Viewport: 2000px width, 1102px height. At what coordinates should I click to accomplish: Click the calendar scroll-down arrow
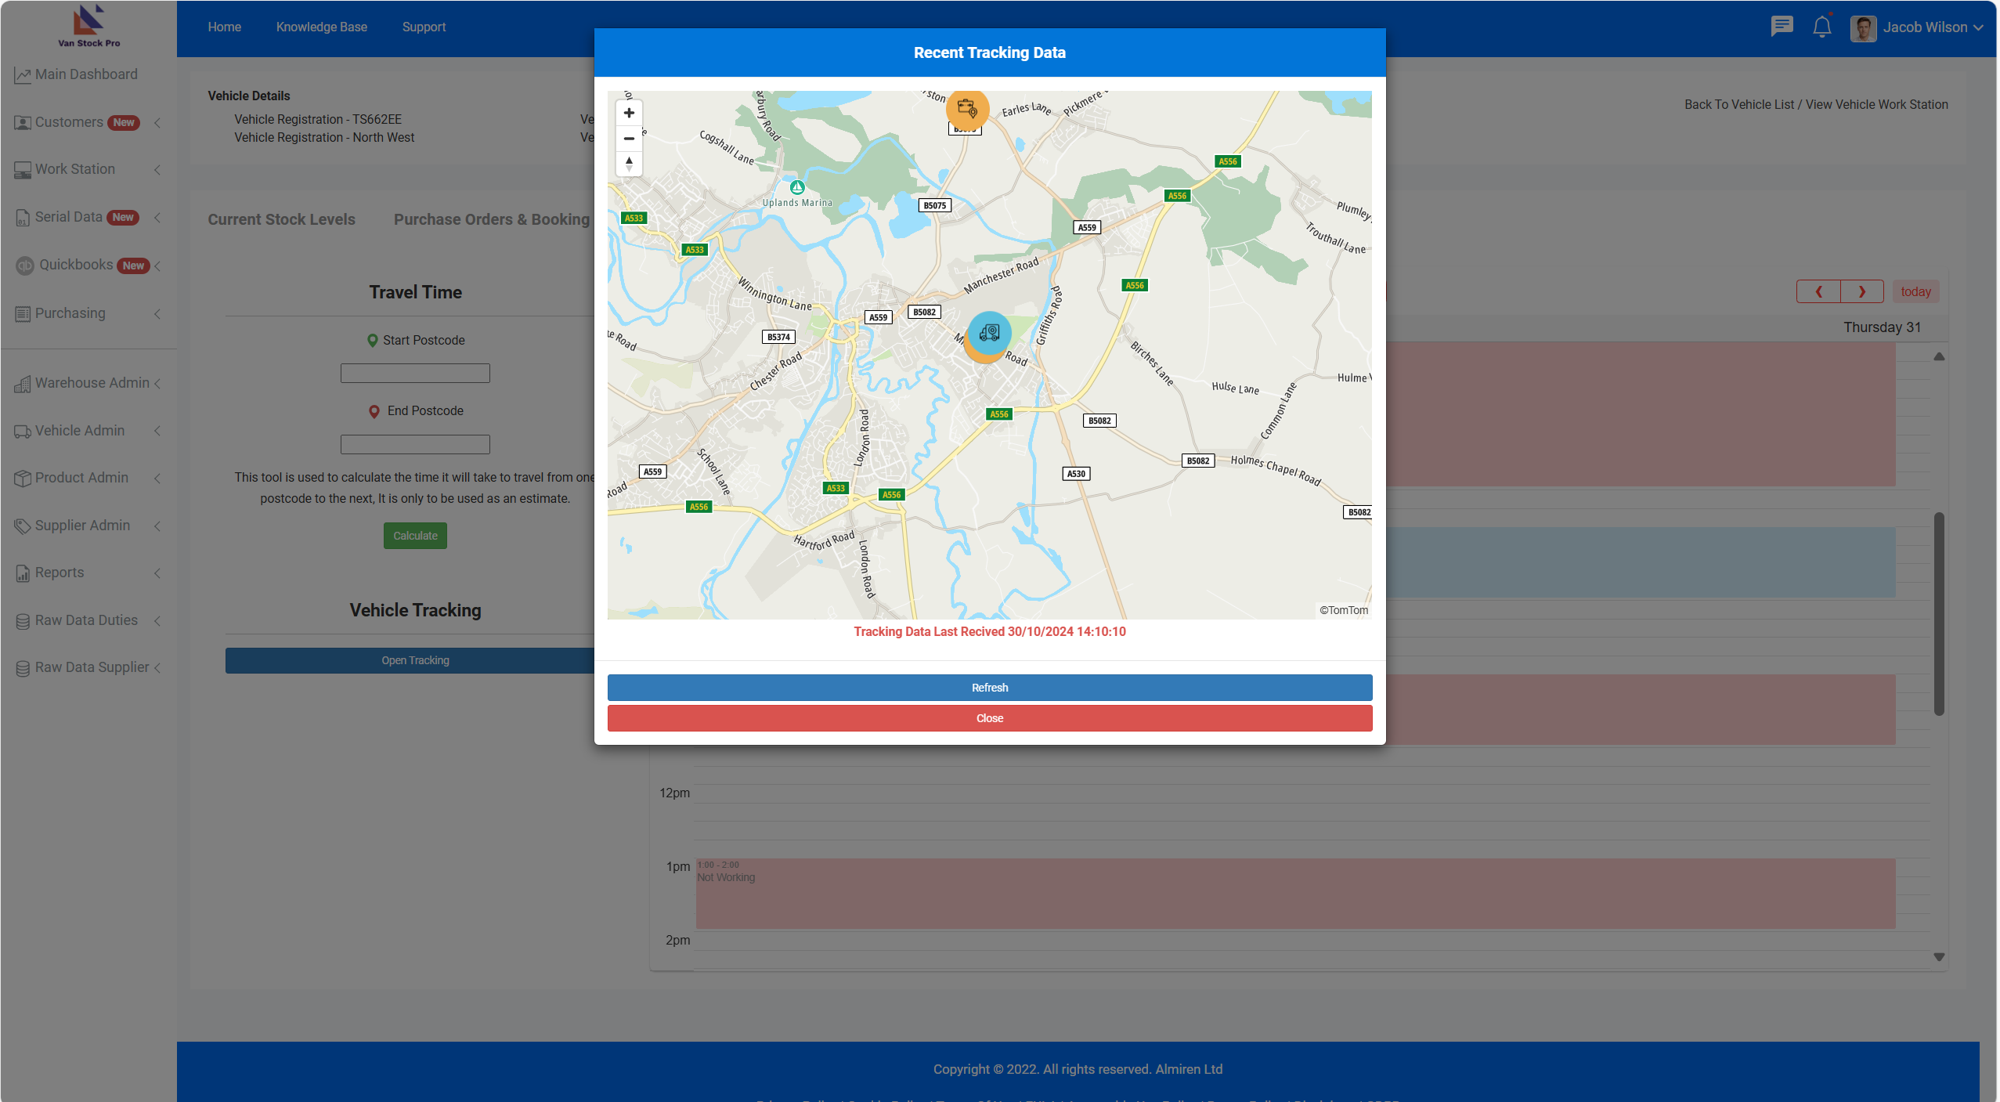[x=1939, y=956]
